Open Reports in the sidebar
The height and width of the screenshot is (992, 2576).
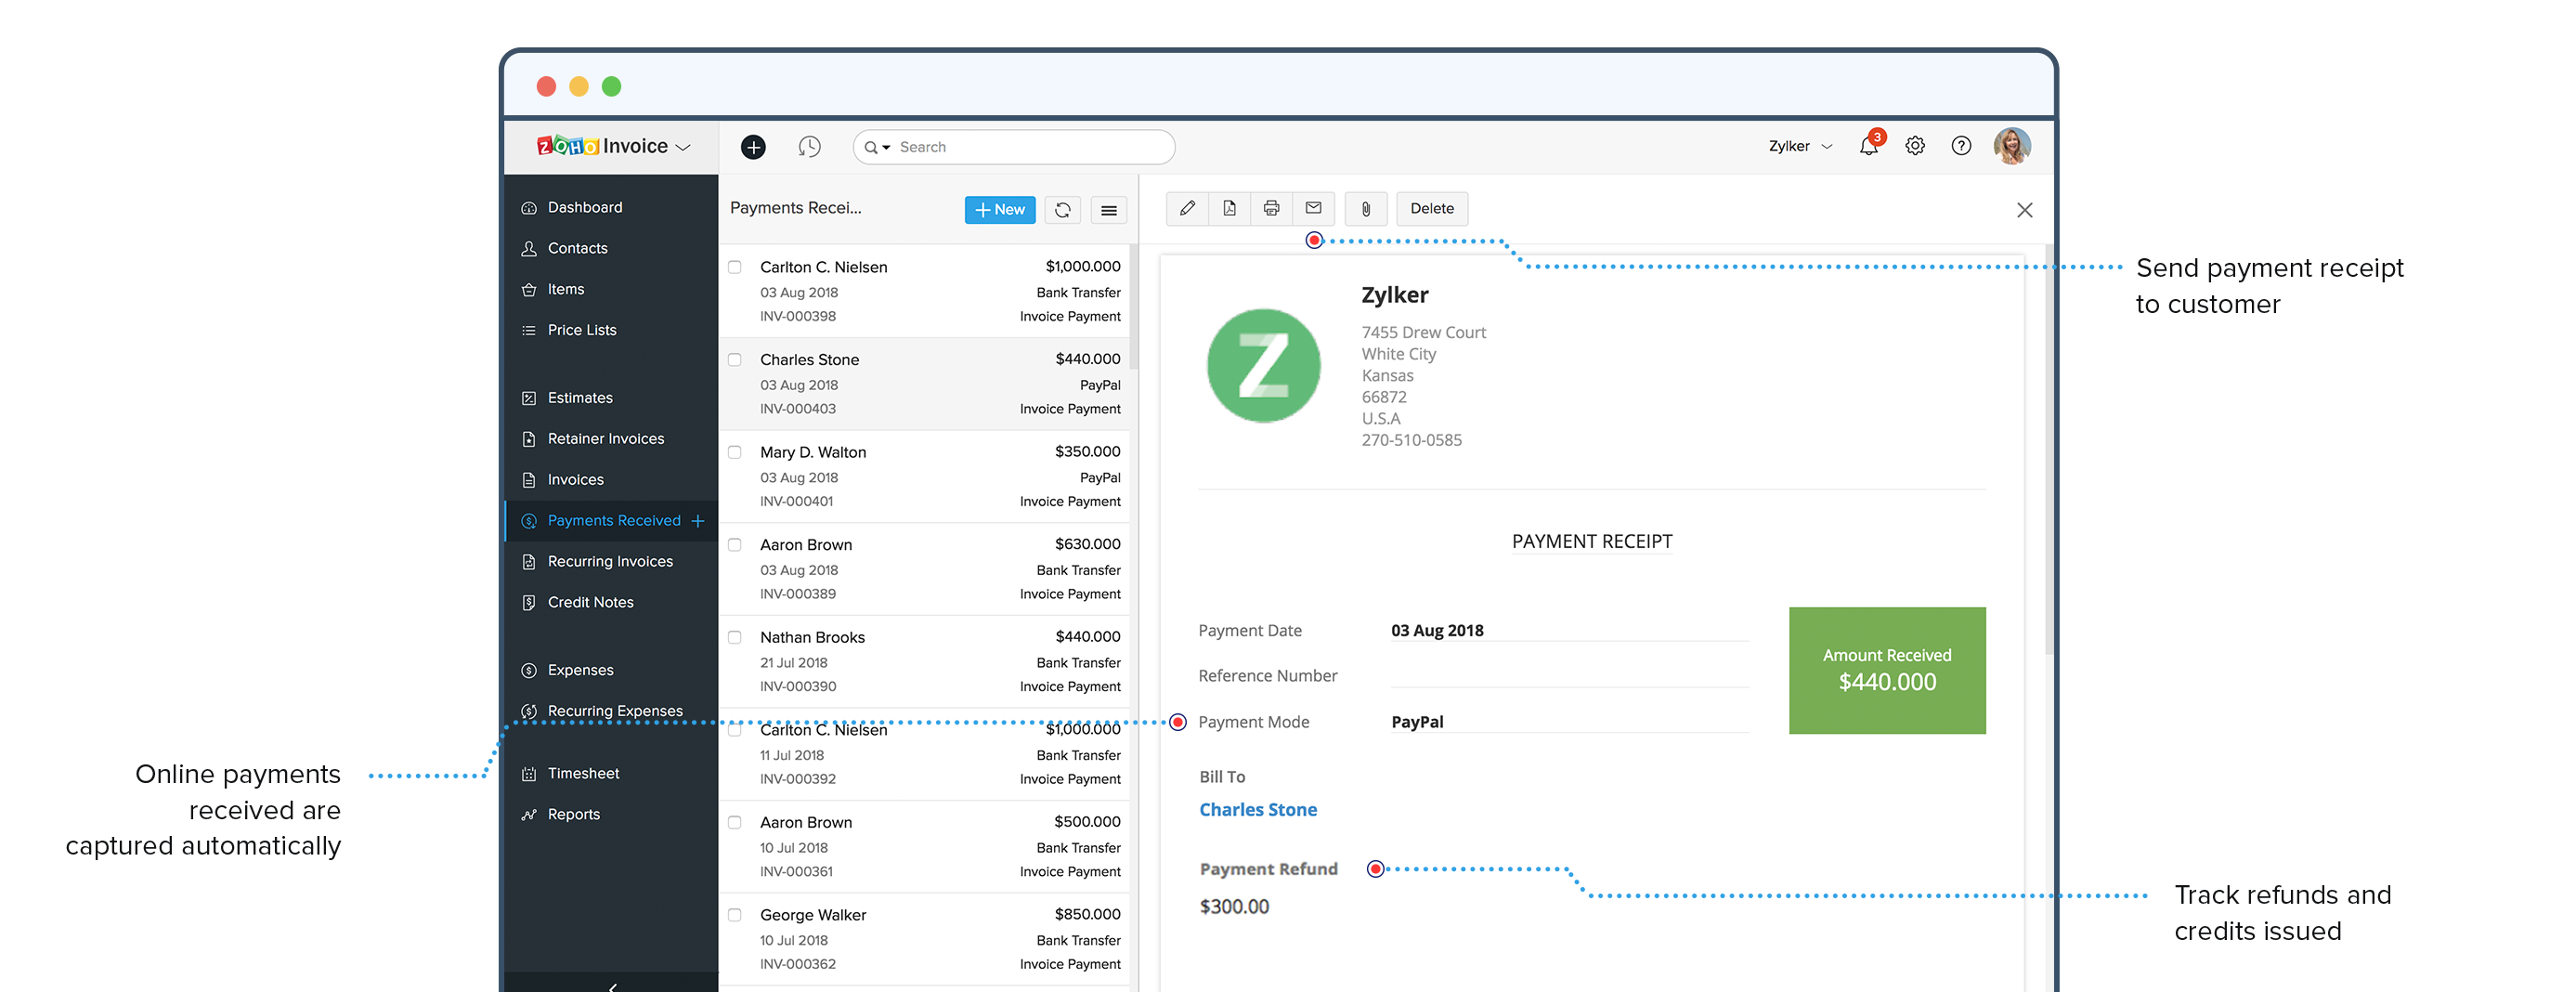pos(611,815)
